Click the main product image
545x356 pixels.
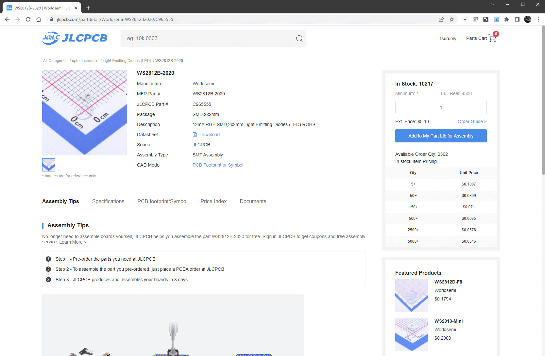[85, 113]
